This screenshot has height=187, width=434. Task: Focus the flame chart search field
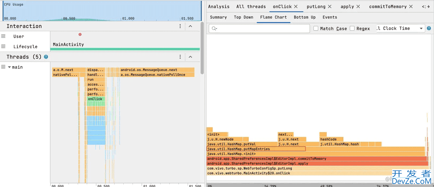(x=259, y=29)
